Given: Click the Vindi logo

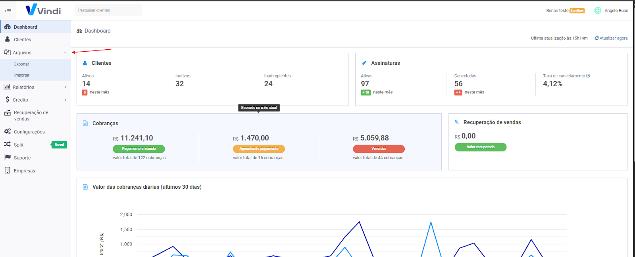Looking at the screenshot, I should pyautogui.click(x=43, y=10).
